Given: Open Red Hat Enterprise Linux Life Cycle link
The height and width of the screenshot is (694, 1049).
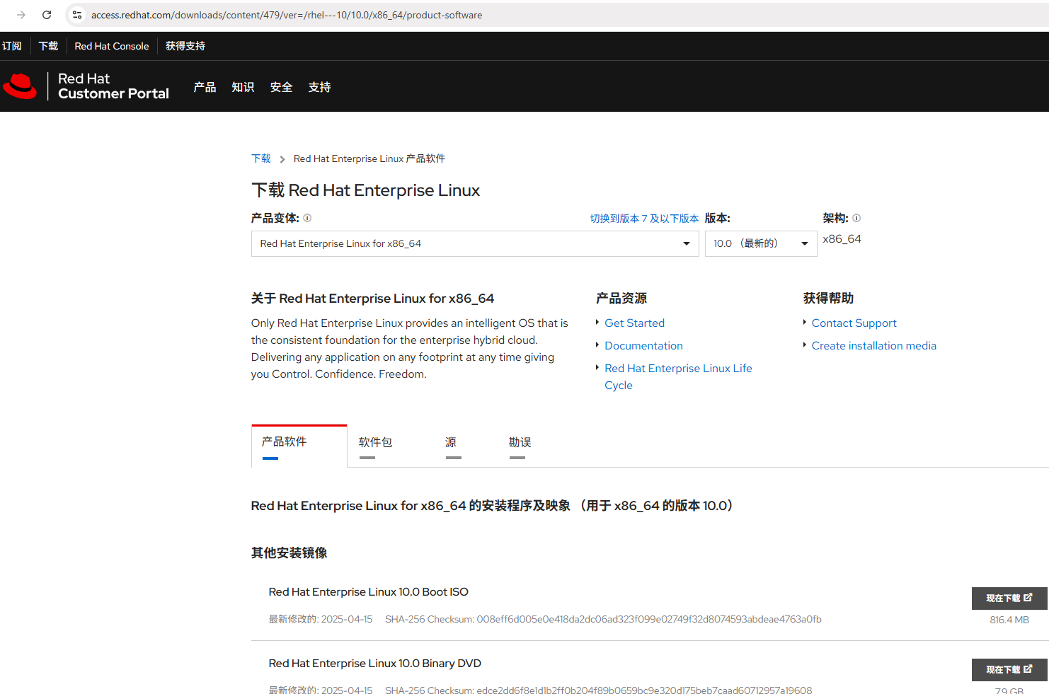Looking at the screenshot, I should click(x=678, y=377).
